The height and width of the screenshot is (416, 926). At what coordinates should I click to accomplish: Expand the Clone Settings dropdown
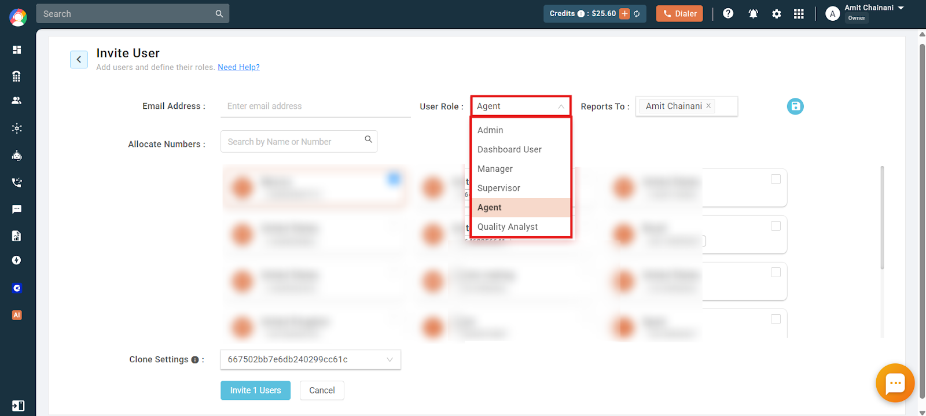click(310, 360)
